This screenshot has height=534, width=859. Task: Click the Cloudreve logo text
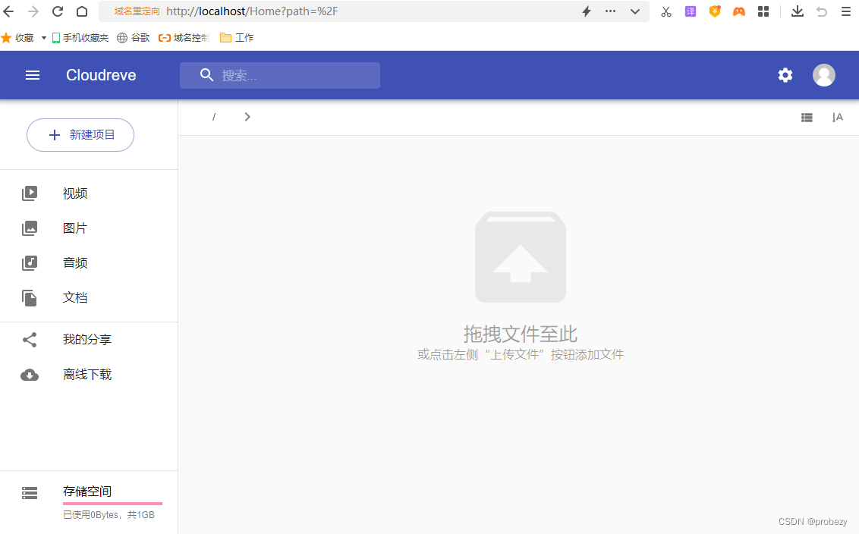click(101, 75)
